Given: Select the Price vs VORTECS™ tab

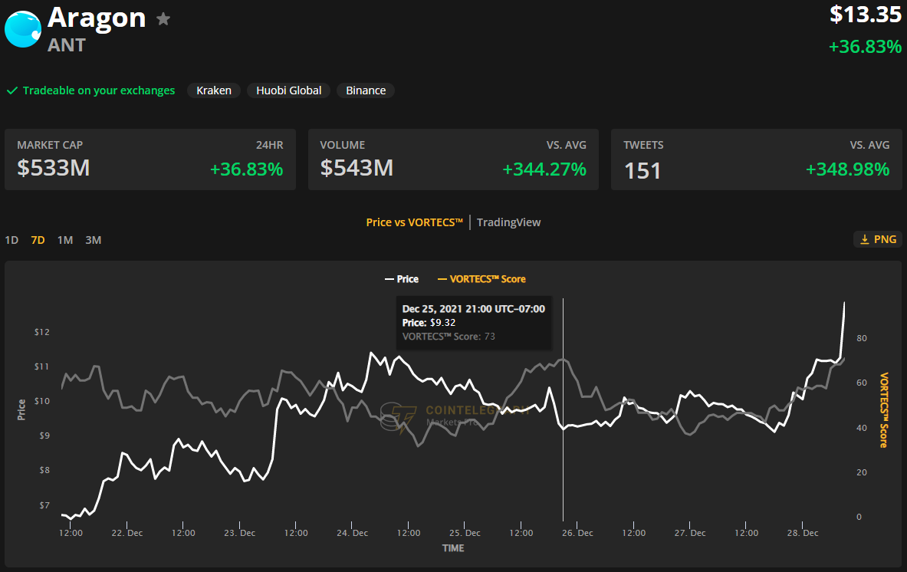Looking at the screenshot, I should point(414,222).
